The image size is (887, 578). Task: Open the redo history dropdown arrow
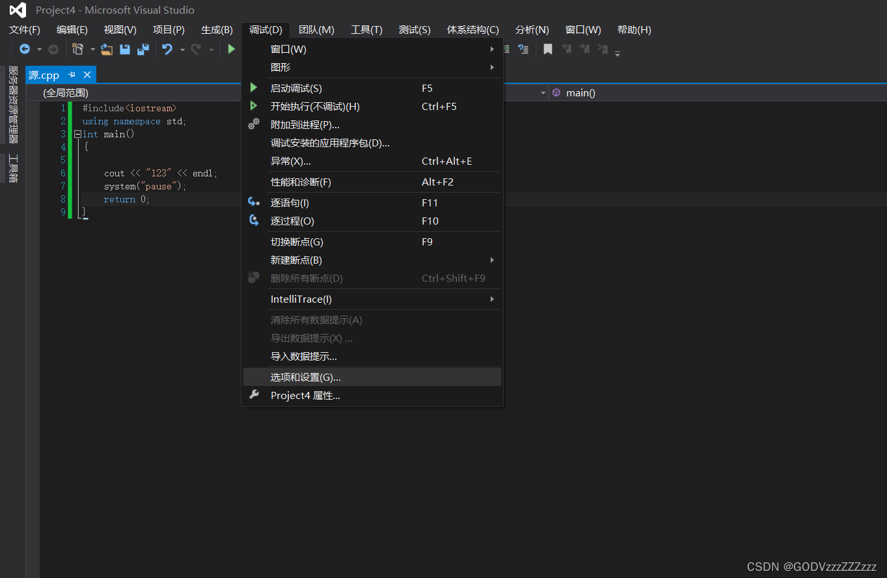(x=211, y=49)
